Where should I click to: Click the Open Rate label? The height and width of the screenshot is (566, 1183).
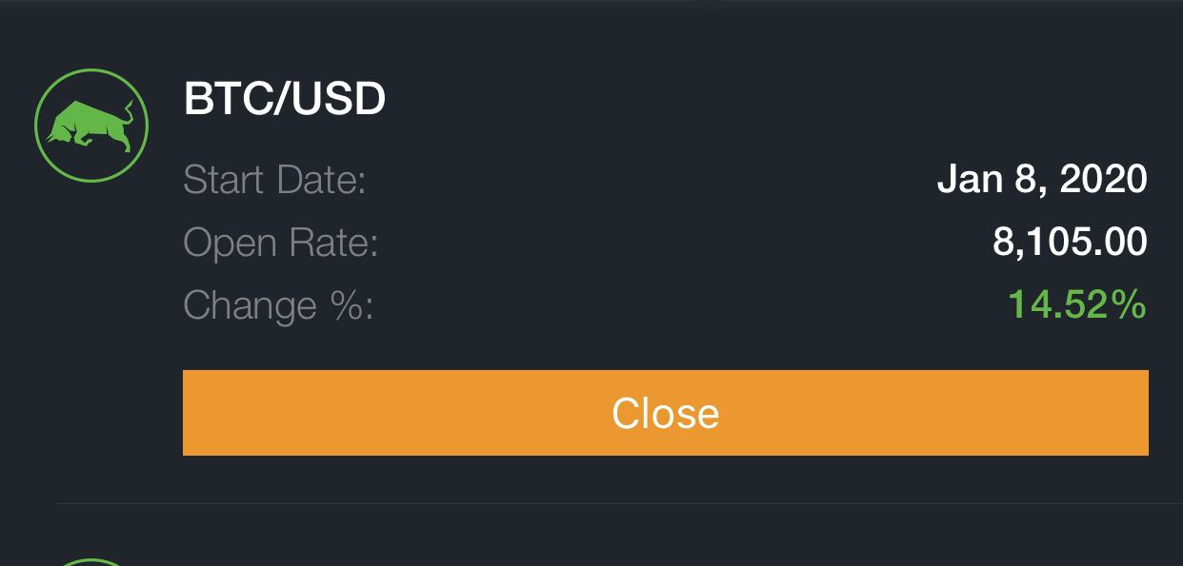tap(281, 243)
